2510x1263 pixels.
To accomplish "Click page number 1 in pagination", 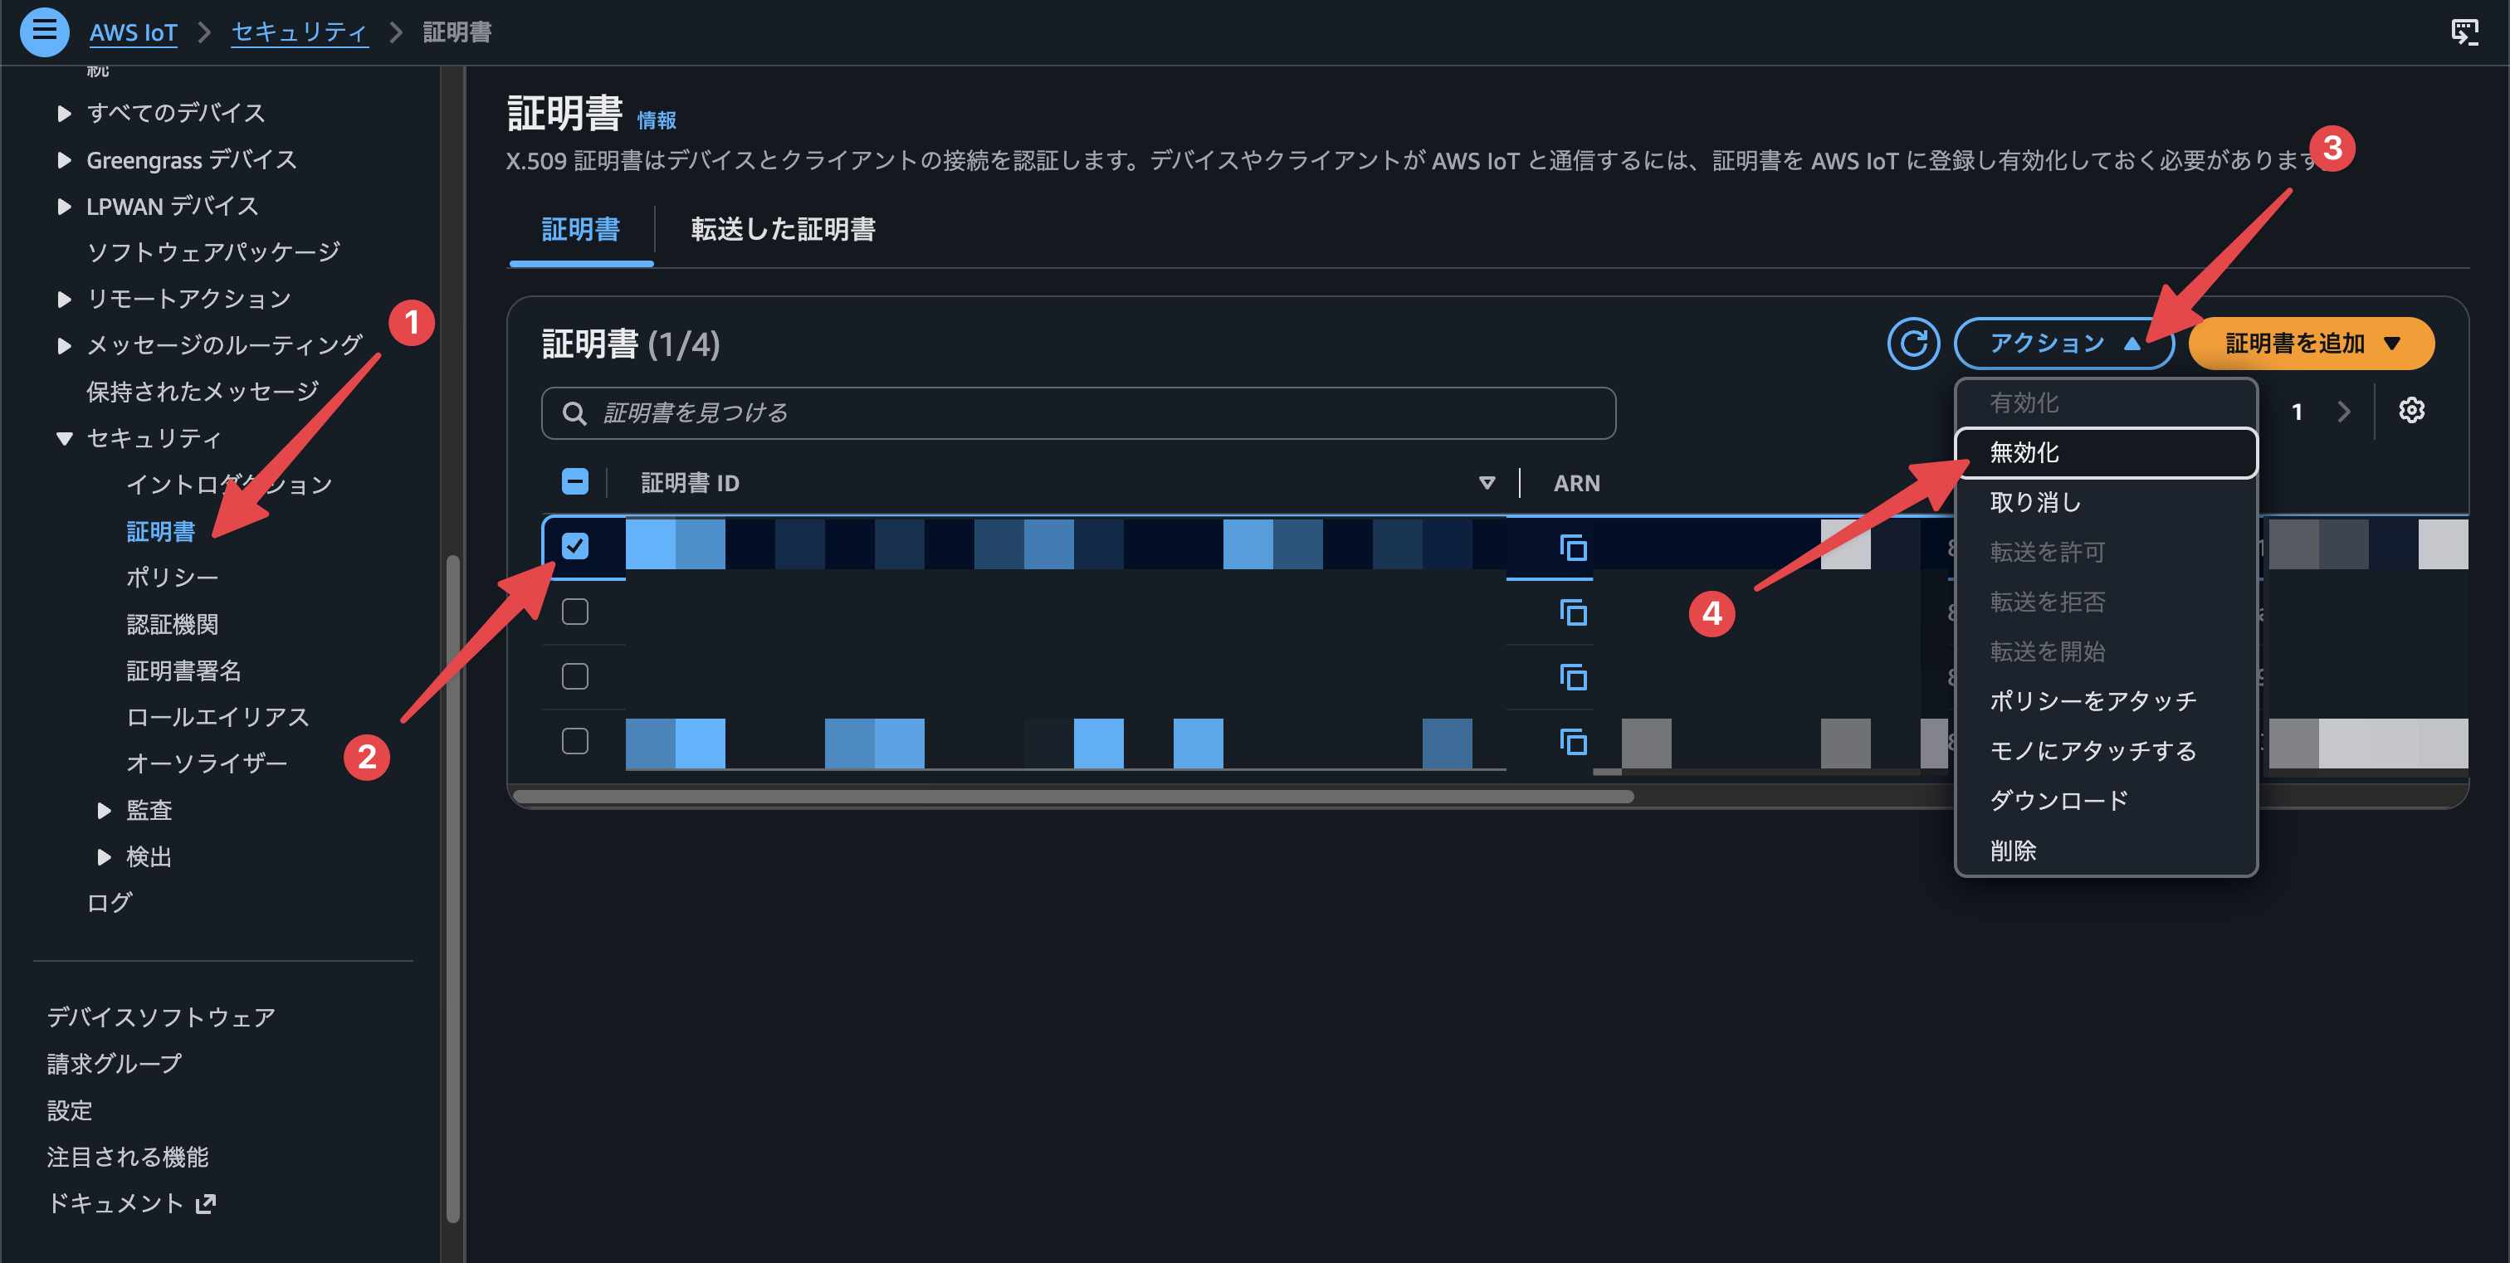I will [x=2297, y=412].
